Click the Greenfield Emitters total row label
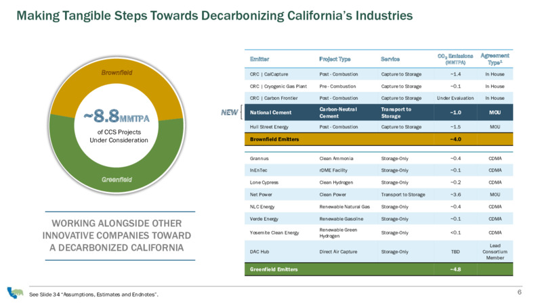This screenshot has width=542, height=304. click(x=274, y=270)
